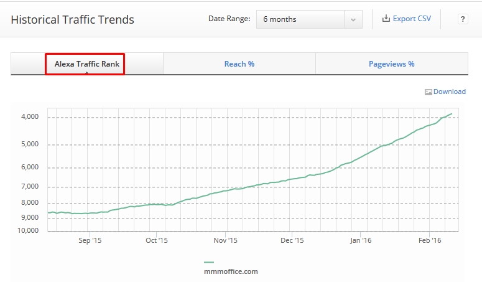Click the Feb '16 axis label
The image size is (482, 282).
430,240
